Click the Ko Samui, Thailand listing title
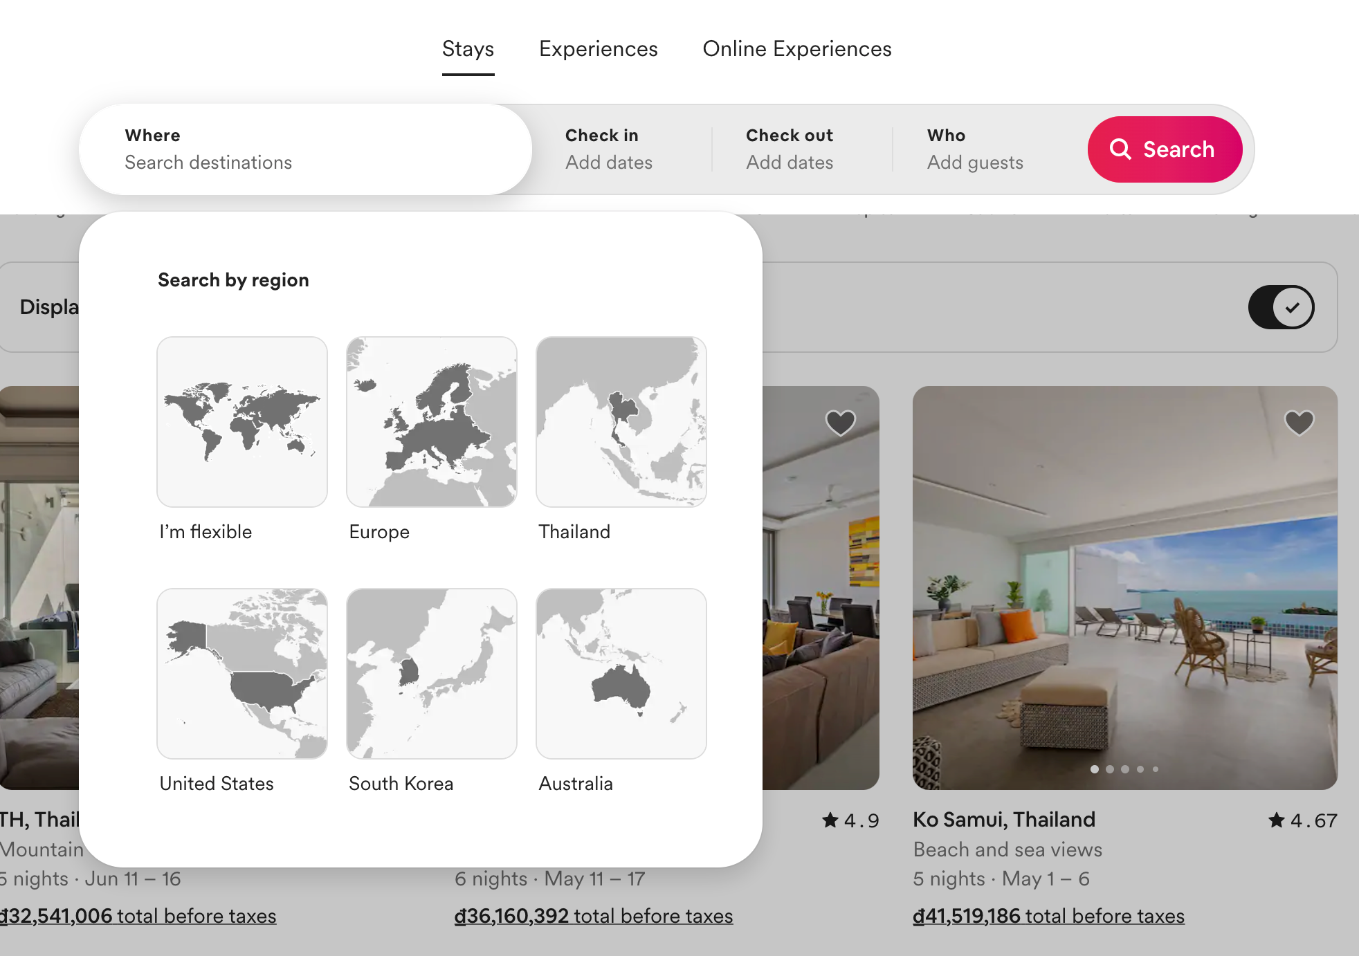The height and width of the screenshot is (956, 1359). (x=1004, y=820)
